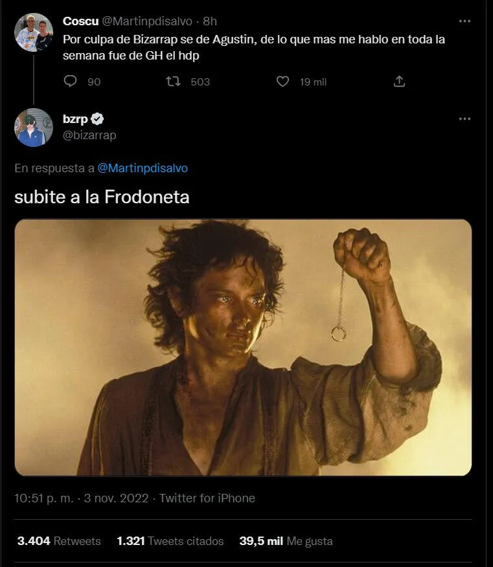
Task: Open the Frodo image attachment
Action: click(x=243, y=348)
